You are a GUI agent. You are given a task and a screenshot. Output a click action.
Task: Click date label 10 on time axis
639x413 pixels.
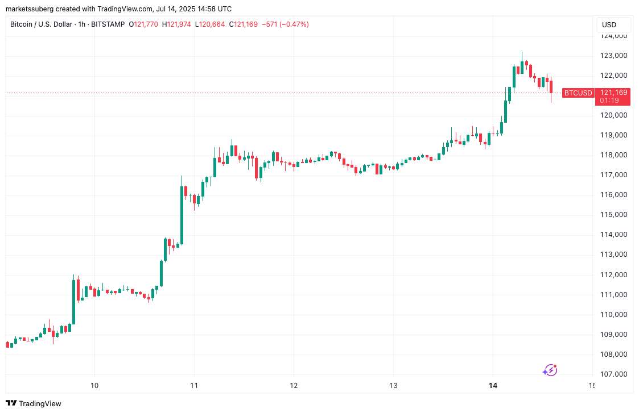94,385
